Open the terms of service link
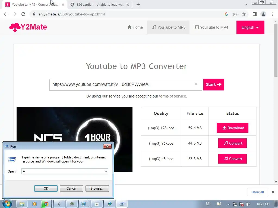 point(173,96)
